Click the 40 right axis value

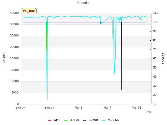(x=155, y=77)
